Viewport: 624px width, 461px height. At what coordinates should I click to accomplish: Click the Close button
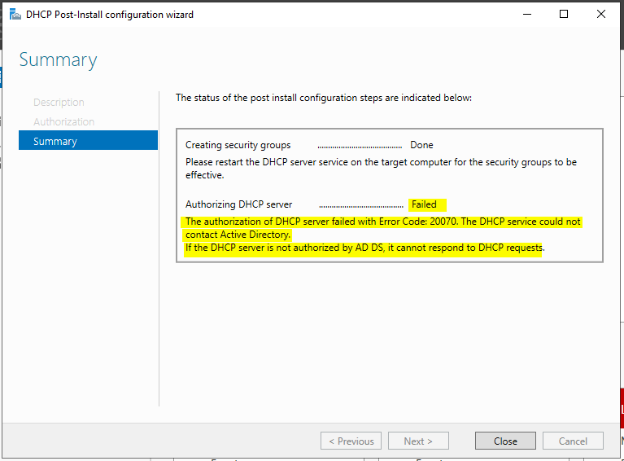(x=505, y=441)
